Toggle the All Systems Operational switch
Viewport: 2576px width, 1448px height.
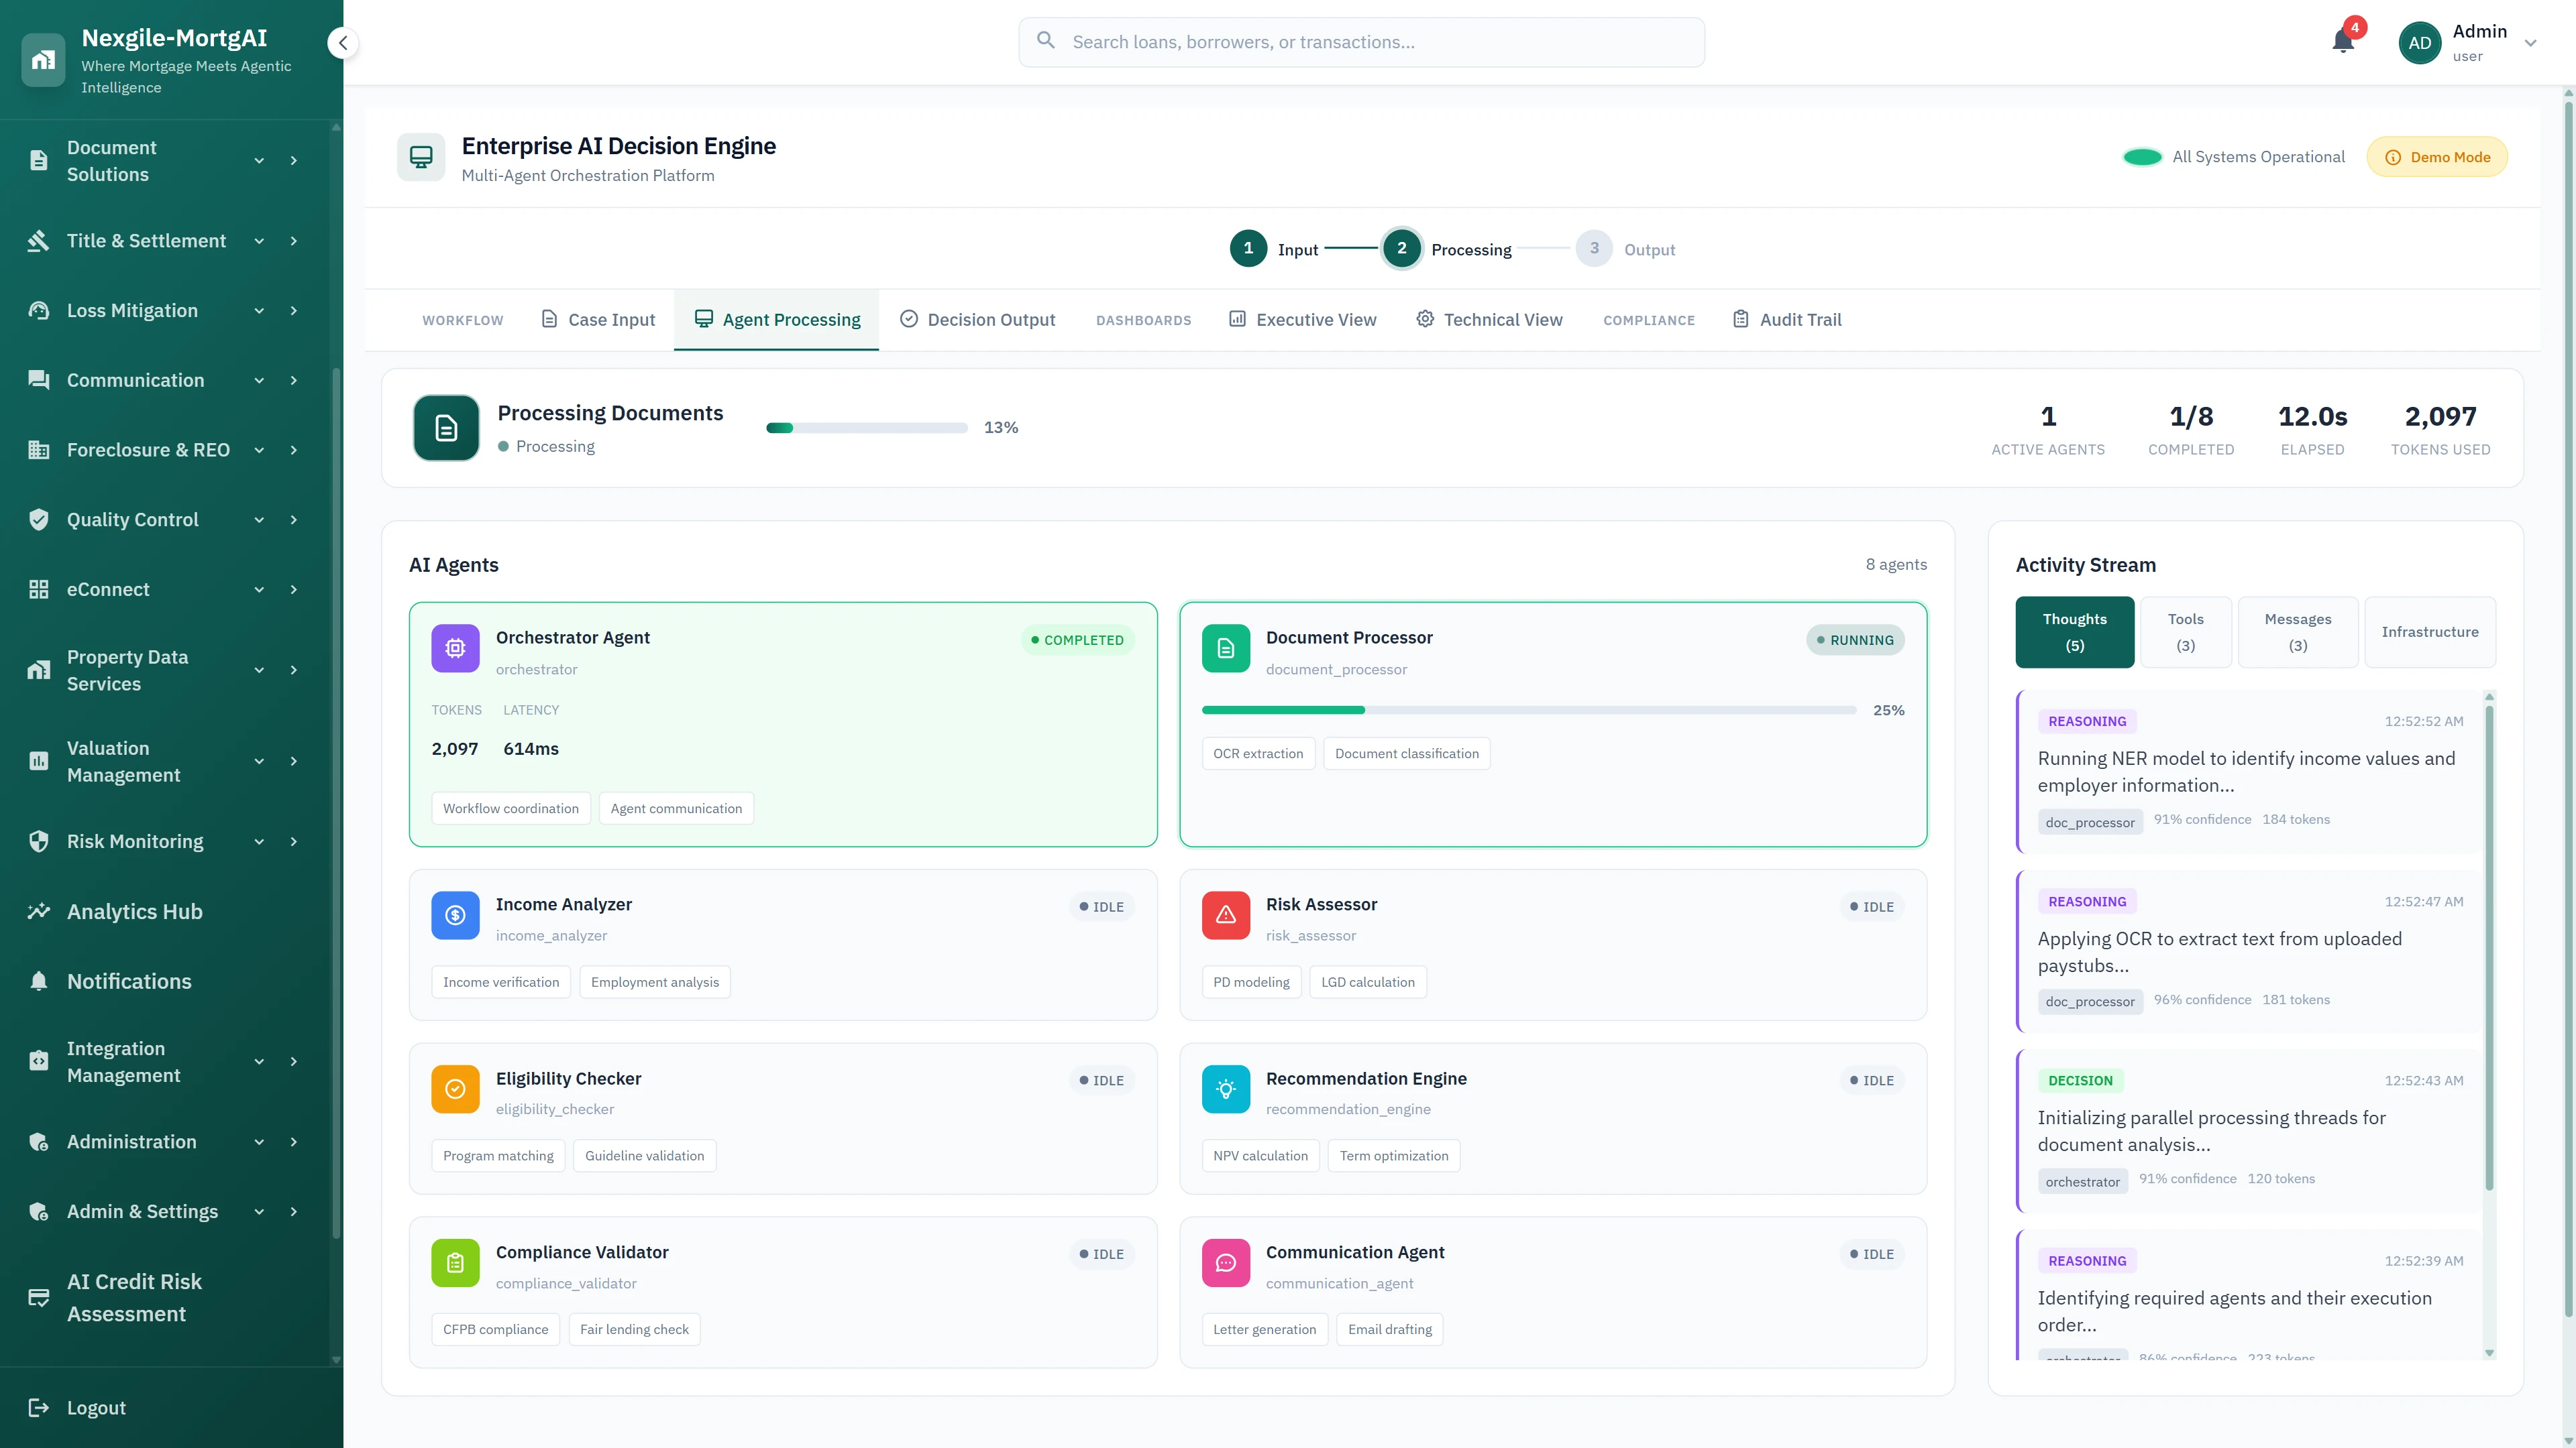2143,156
